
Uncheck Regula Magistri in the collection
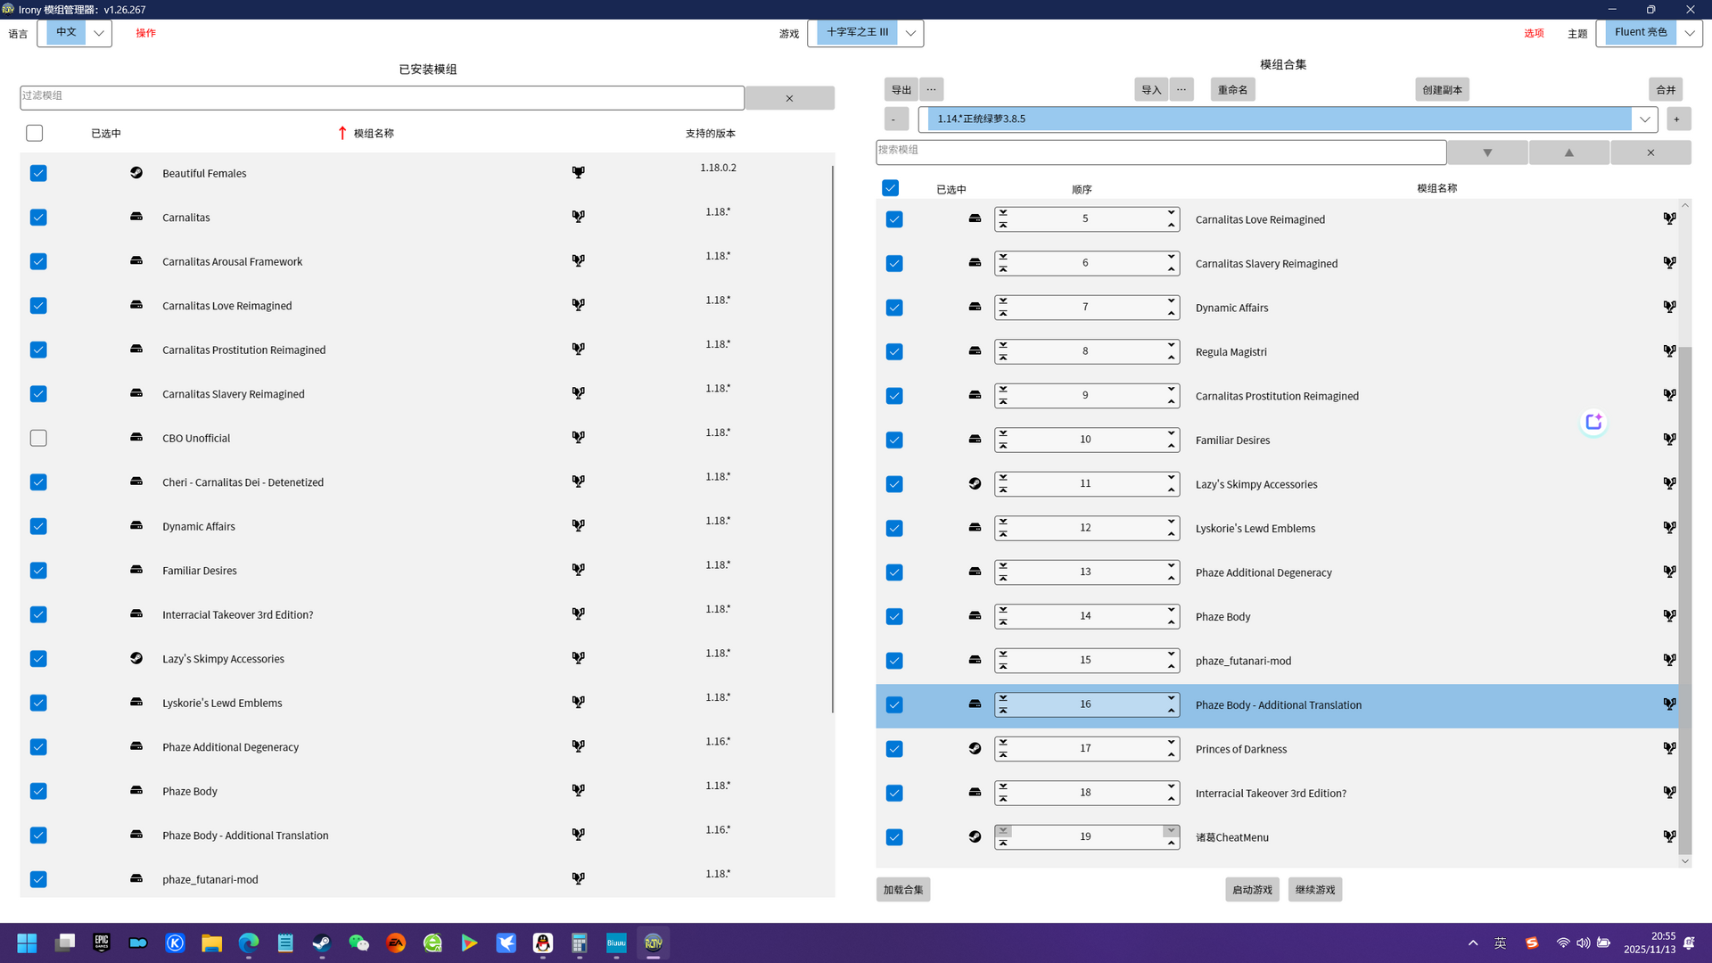point(894,351)
